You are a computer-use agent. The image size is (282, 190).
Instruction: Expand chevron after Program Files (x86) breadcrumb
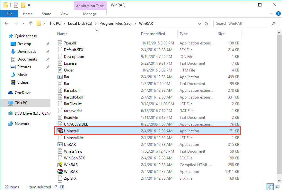135,24
